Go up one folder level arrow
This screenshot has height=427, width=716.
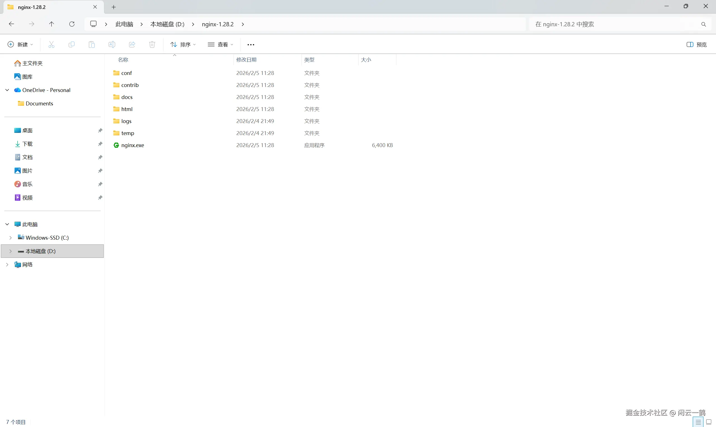tap(51, 24)
